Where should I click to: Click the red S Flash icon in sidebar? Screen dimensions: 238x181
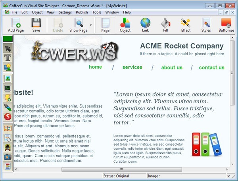(x=8, y=117)
